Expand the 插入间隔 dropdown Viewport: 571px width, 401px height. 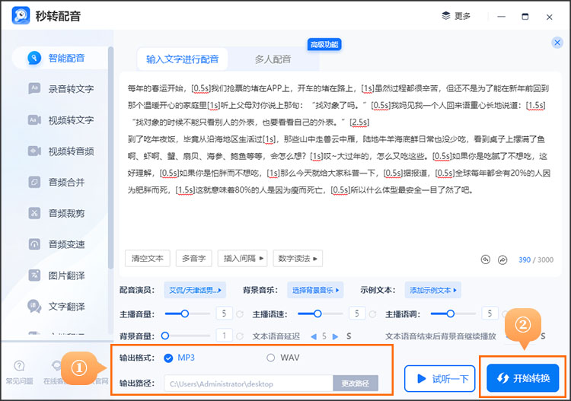(x=243, y=259)
